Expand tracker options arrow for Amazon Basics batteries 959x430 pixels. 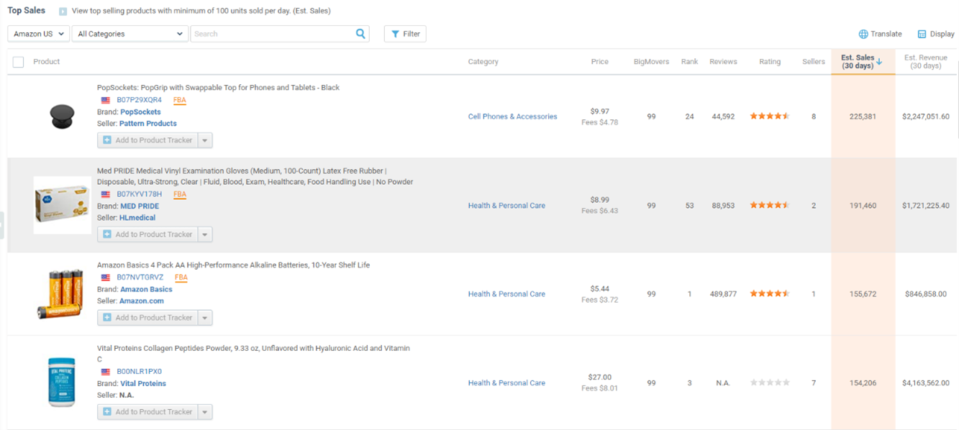205,318
